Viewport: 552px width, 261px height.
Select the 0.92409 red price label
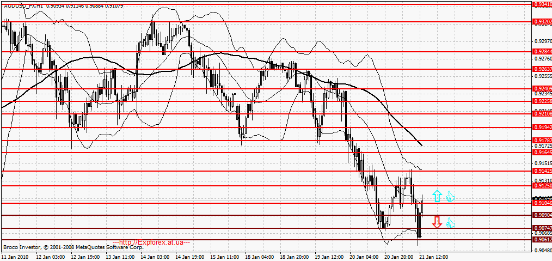coord(543,88)
